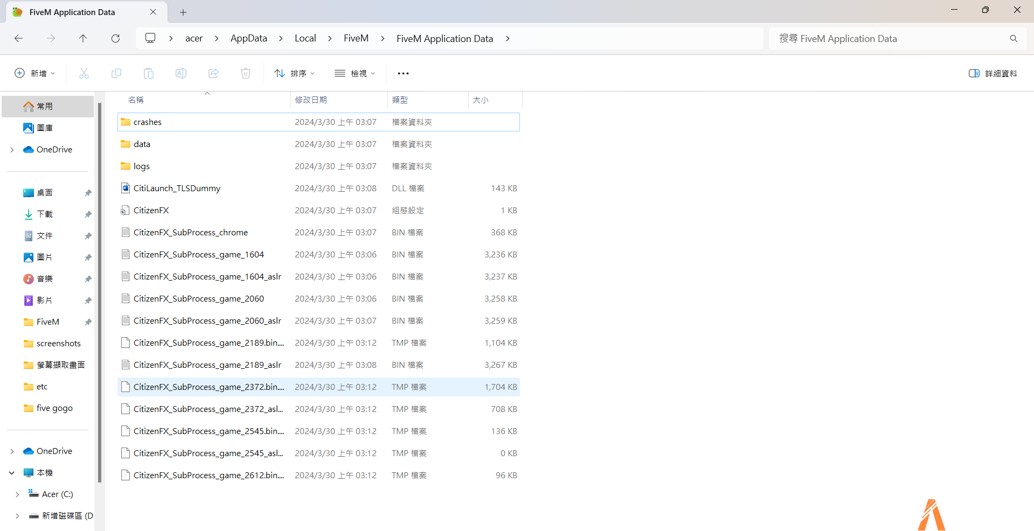
Task: Expand the Acer (C:) drive node
Action: point(17,494)
